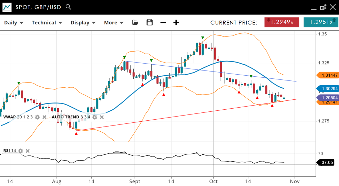Remove the VWAP indicator
Screen dimensions: 339x186
pyautogui.click(x=44, y=117)
